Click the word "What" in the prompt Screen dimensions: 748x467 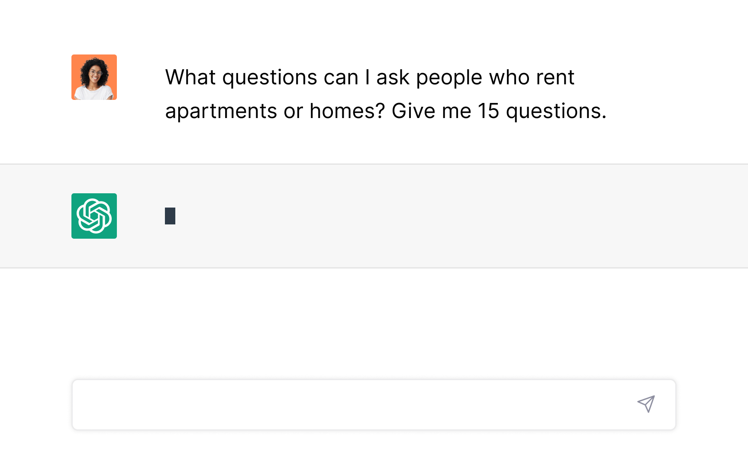click(190, 77)
